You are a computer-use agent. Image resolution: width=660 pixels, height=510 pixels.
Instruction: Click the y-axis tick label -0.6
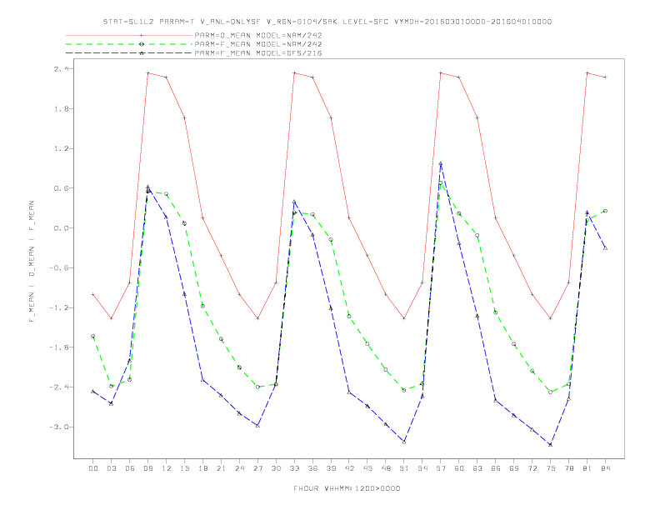[58, 268]
